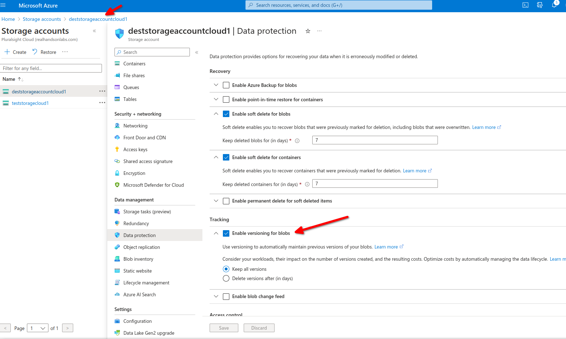Expand the point-in-time restore for containers section
Viewport: 566px width, 339px height.
point(216,99)
